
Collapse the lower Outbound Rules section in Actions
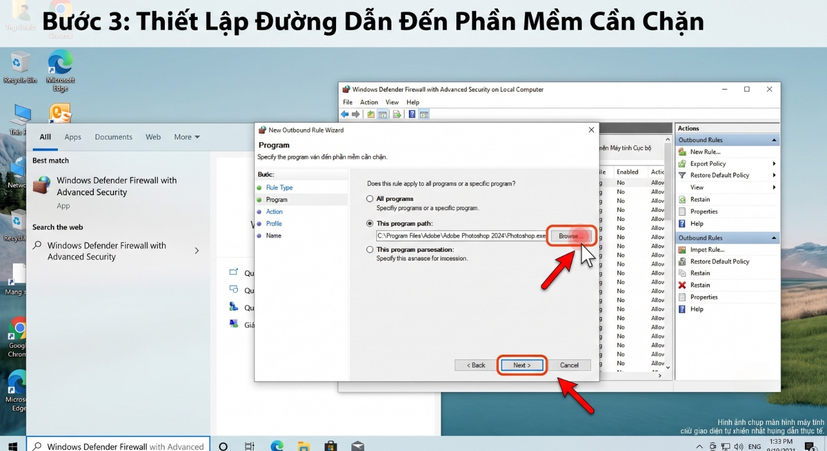click(x=773, y=238)
